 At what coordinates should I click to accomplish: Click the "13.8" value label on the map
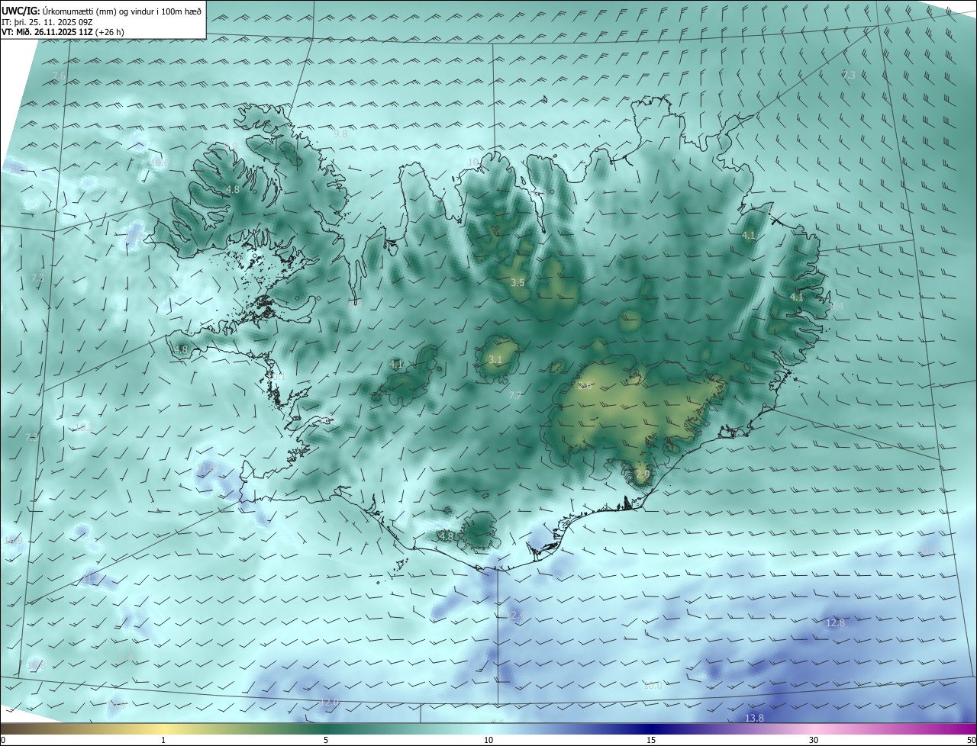click(x=754, y=718)
